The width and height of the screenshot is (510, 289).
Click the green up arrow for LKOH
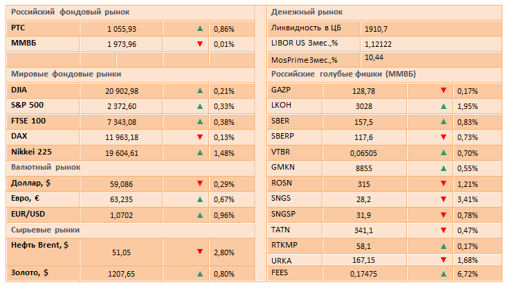coord(443,106)
